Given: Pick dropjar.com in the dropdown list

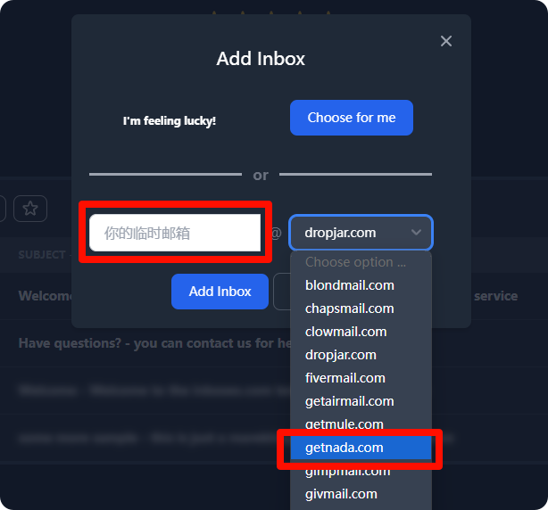Looking at the screenshot, I should tap(340, 355).
